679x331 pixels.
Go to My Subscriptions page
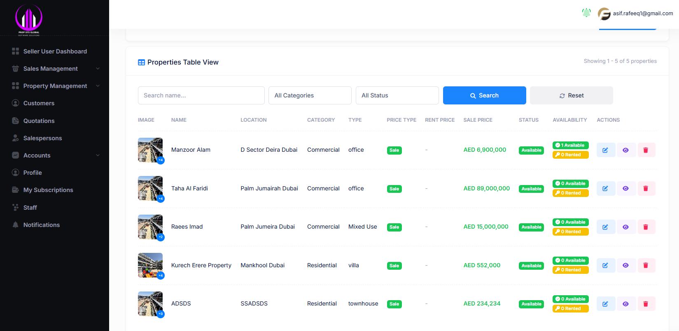coord(48,190)
